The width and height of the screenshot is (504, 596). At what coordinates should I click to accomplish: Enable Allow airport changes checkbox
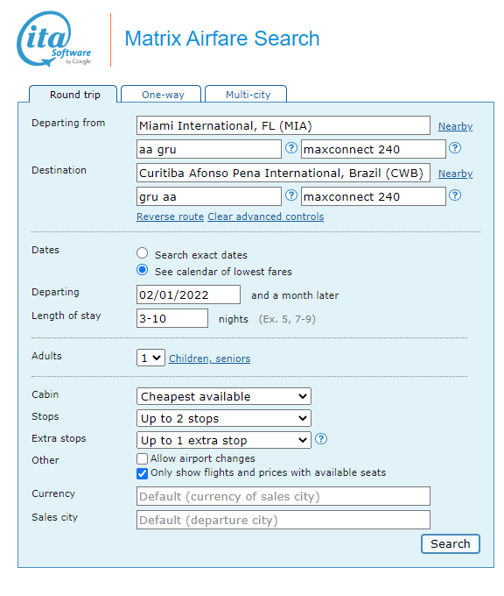coord(142,458)
